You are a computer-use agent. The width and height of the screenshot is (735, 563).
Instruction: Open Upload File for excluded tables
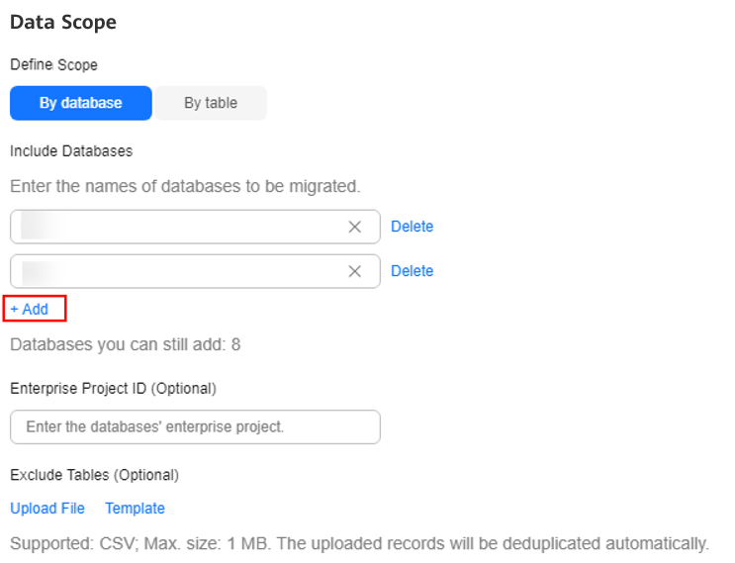click(47, 509)
